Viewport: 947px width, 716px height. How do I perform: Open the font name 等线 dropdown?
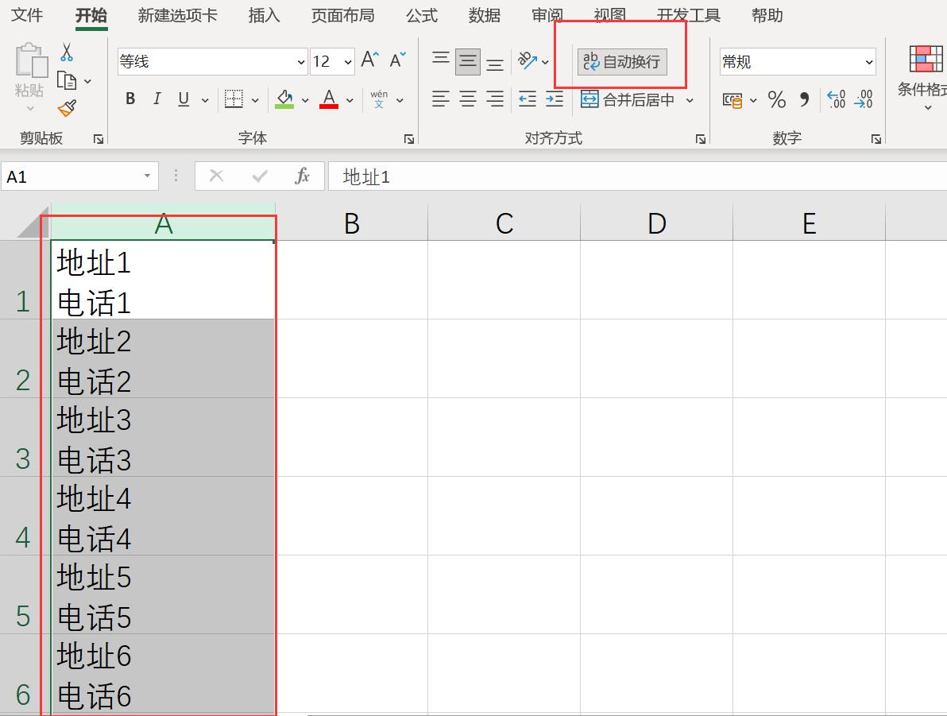point(301,62)
